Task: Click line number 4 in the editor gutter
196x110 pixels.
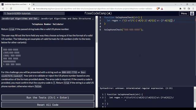Action: point(100,27)
